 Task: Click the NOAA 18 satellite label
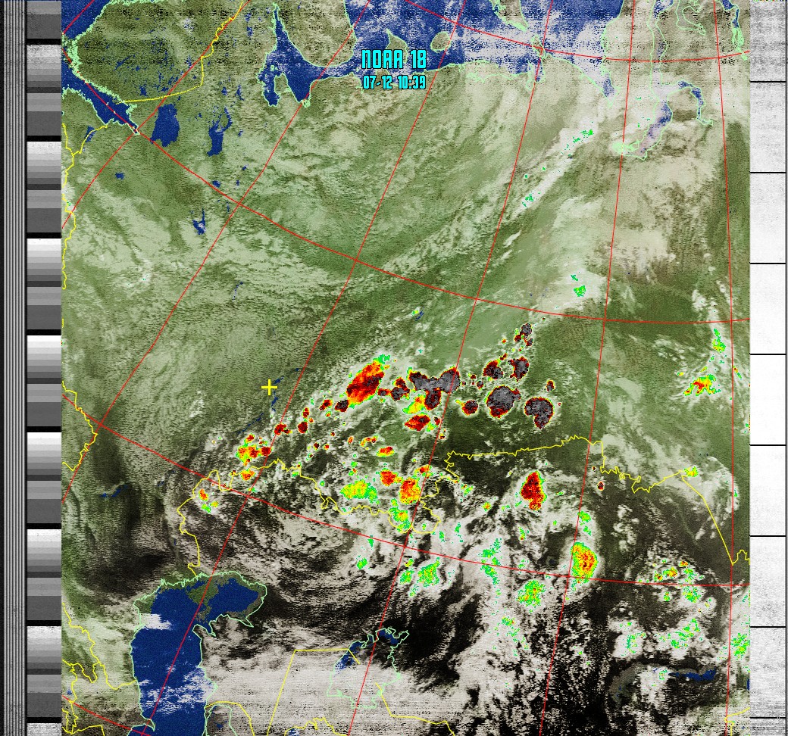point(393,61)
